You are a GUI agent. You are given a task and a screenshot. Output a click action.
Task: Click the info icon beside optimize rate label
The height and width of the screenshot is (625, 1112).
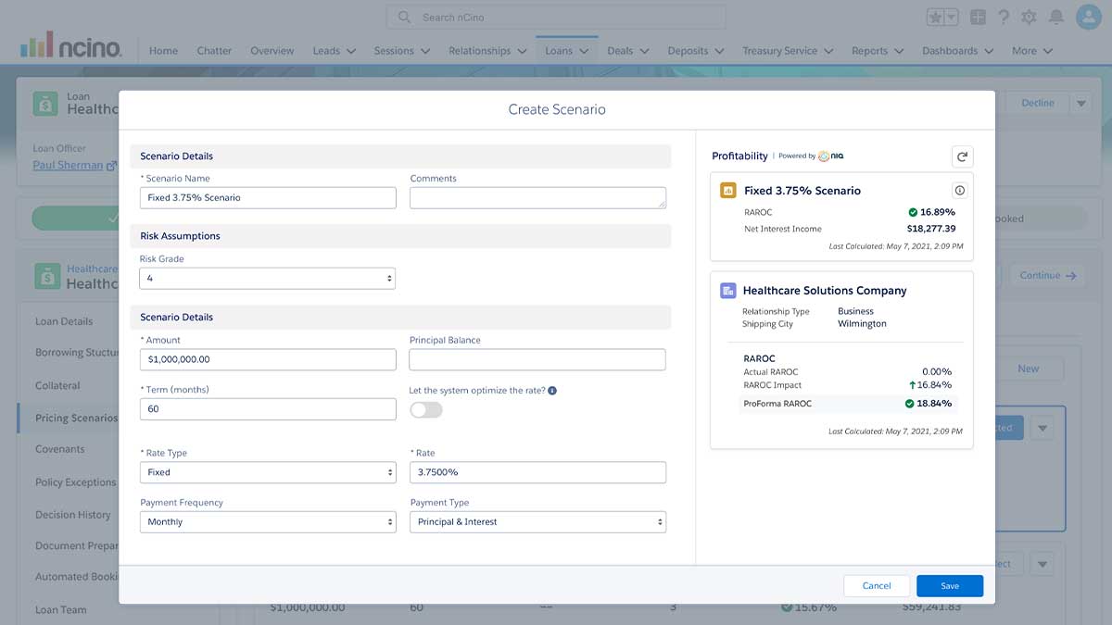tap(552, 391)
